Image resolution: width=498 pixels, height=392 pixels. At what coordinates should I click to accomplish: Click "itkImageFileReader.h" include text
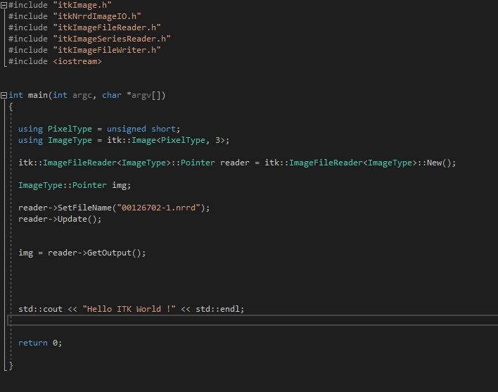tap(107, 27)
